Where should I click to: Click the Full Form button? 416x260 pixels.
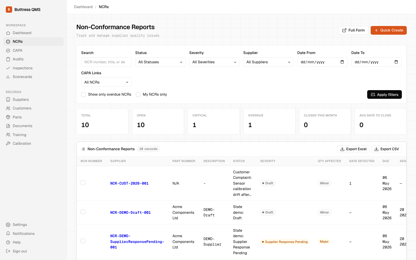point(353,30)
